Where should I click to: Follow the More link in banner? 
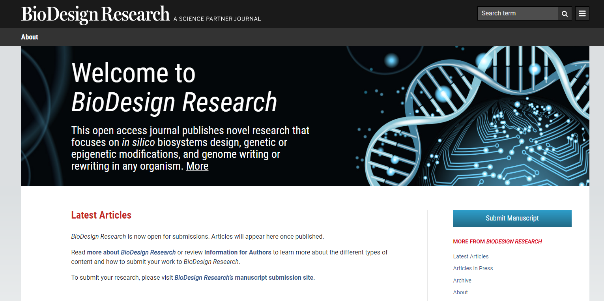pos(197,166)
